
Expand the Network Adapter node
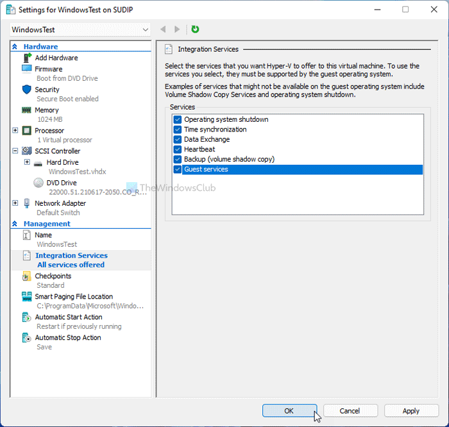tap(15, 203)
